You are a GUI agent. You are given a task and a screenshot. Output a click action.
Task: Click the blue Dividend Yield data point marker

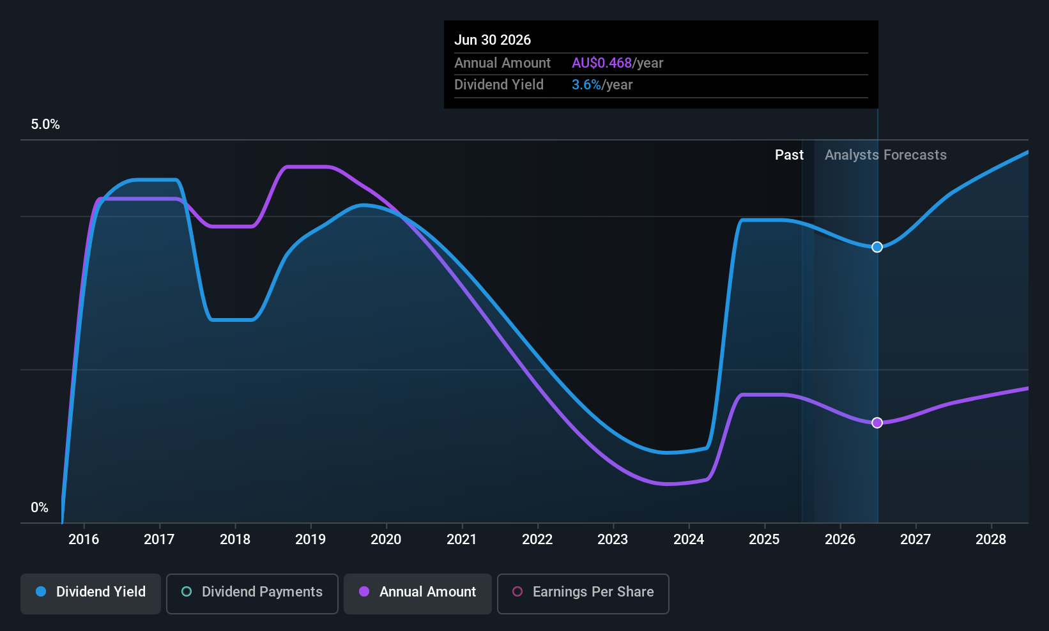coord(877,247)
